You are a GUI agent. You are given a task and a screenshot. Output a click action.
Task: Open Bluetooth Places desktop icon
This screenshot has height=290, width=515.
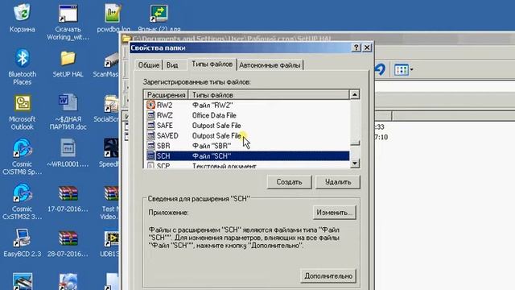[22, 58]
